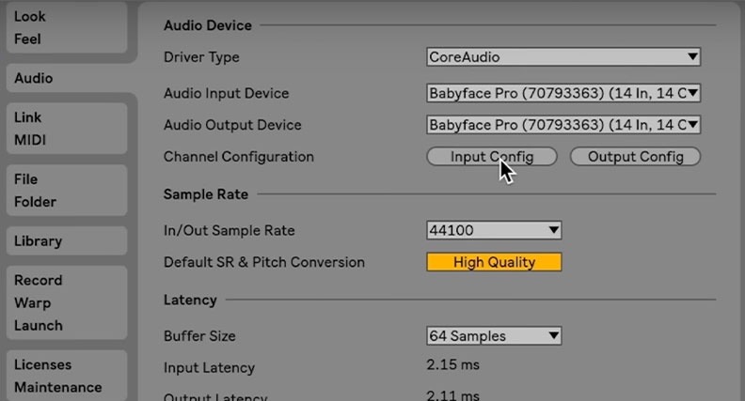Open the File Folder preferences tab

[x=62, y=191]
